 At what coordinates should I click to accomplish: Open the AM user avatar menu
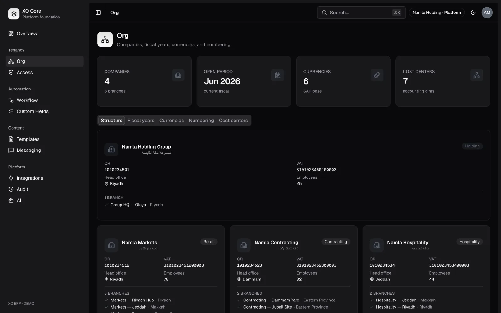(487, 13)
